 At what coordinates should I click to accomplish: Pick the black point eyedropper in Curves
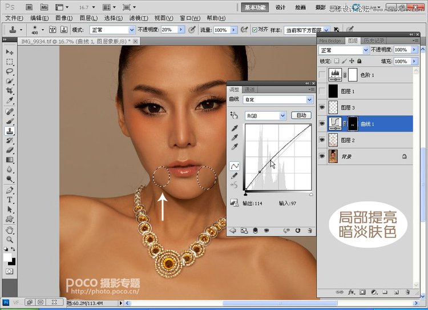[235, 127]
